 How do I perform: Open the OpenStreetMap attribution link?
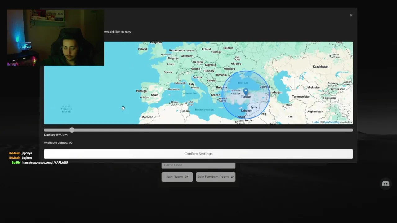coord(331,122)
